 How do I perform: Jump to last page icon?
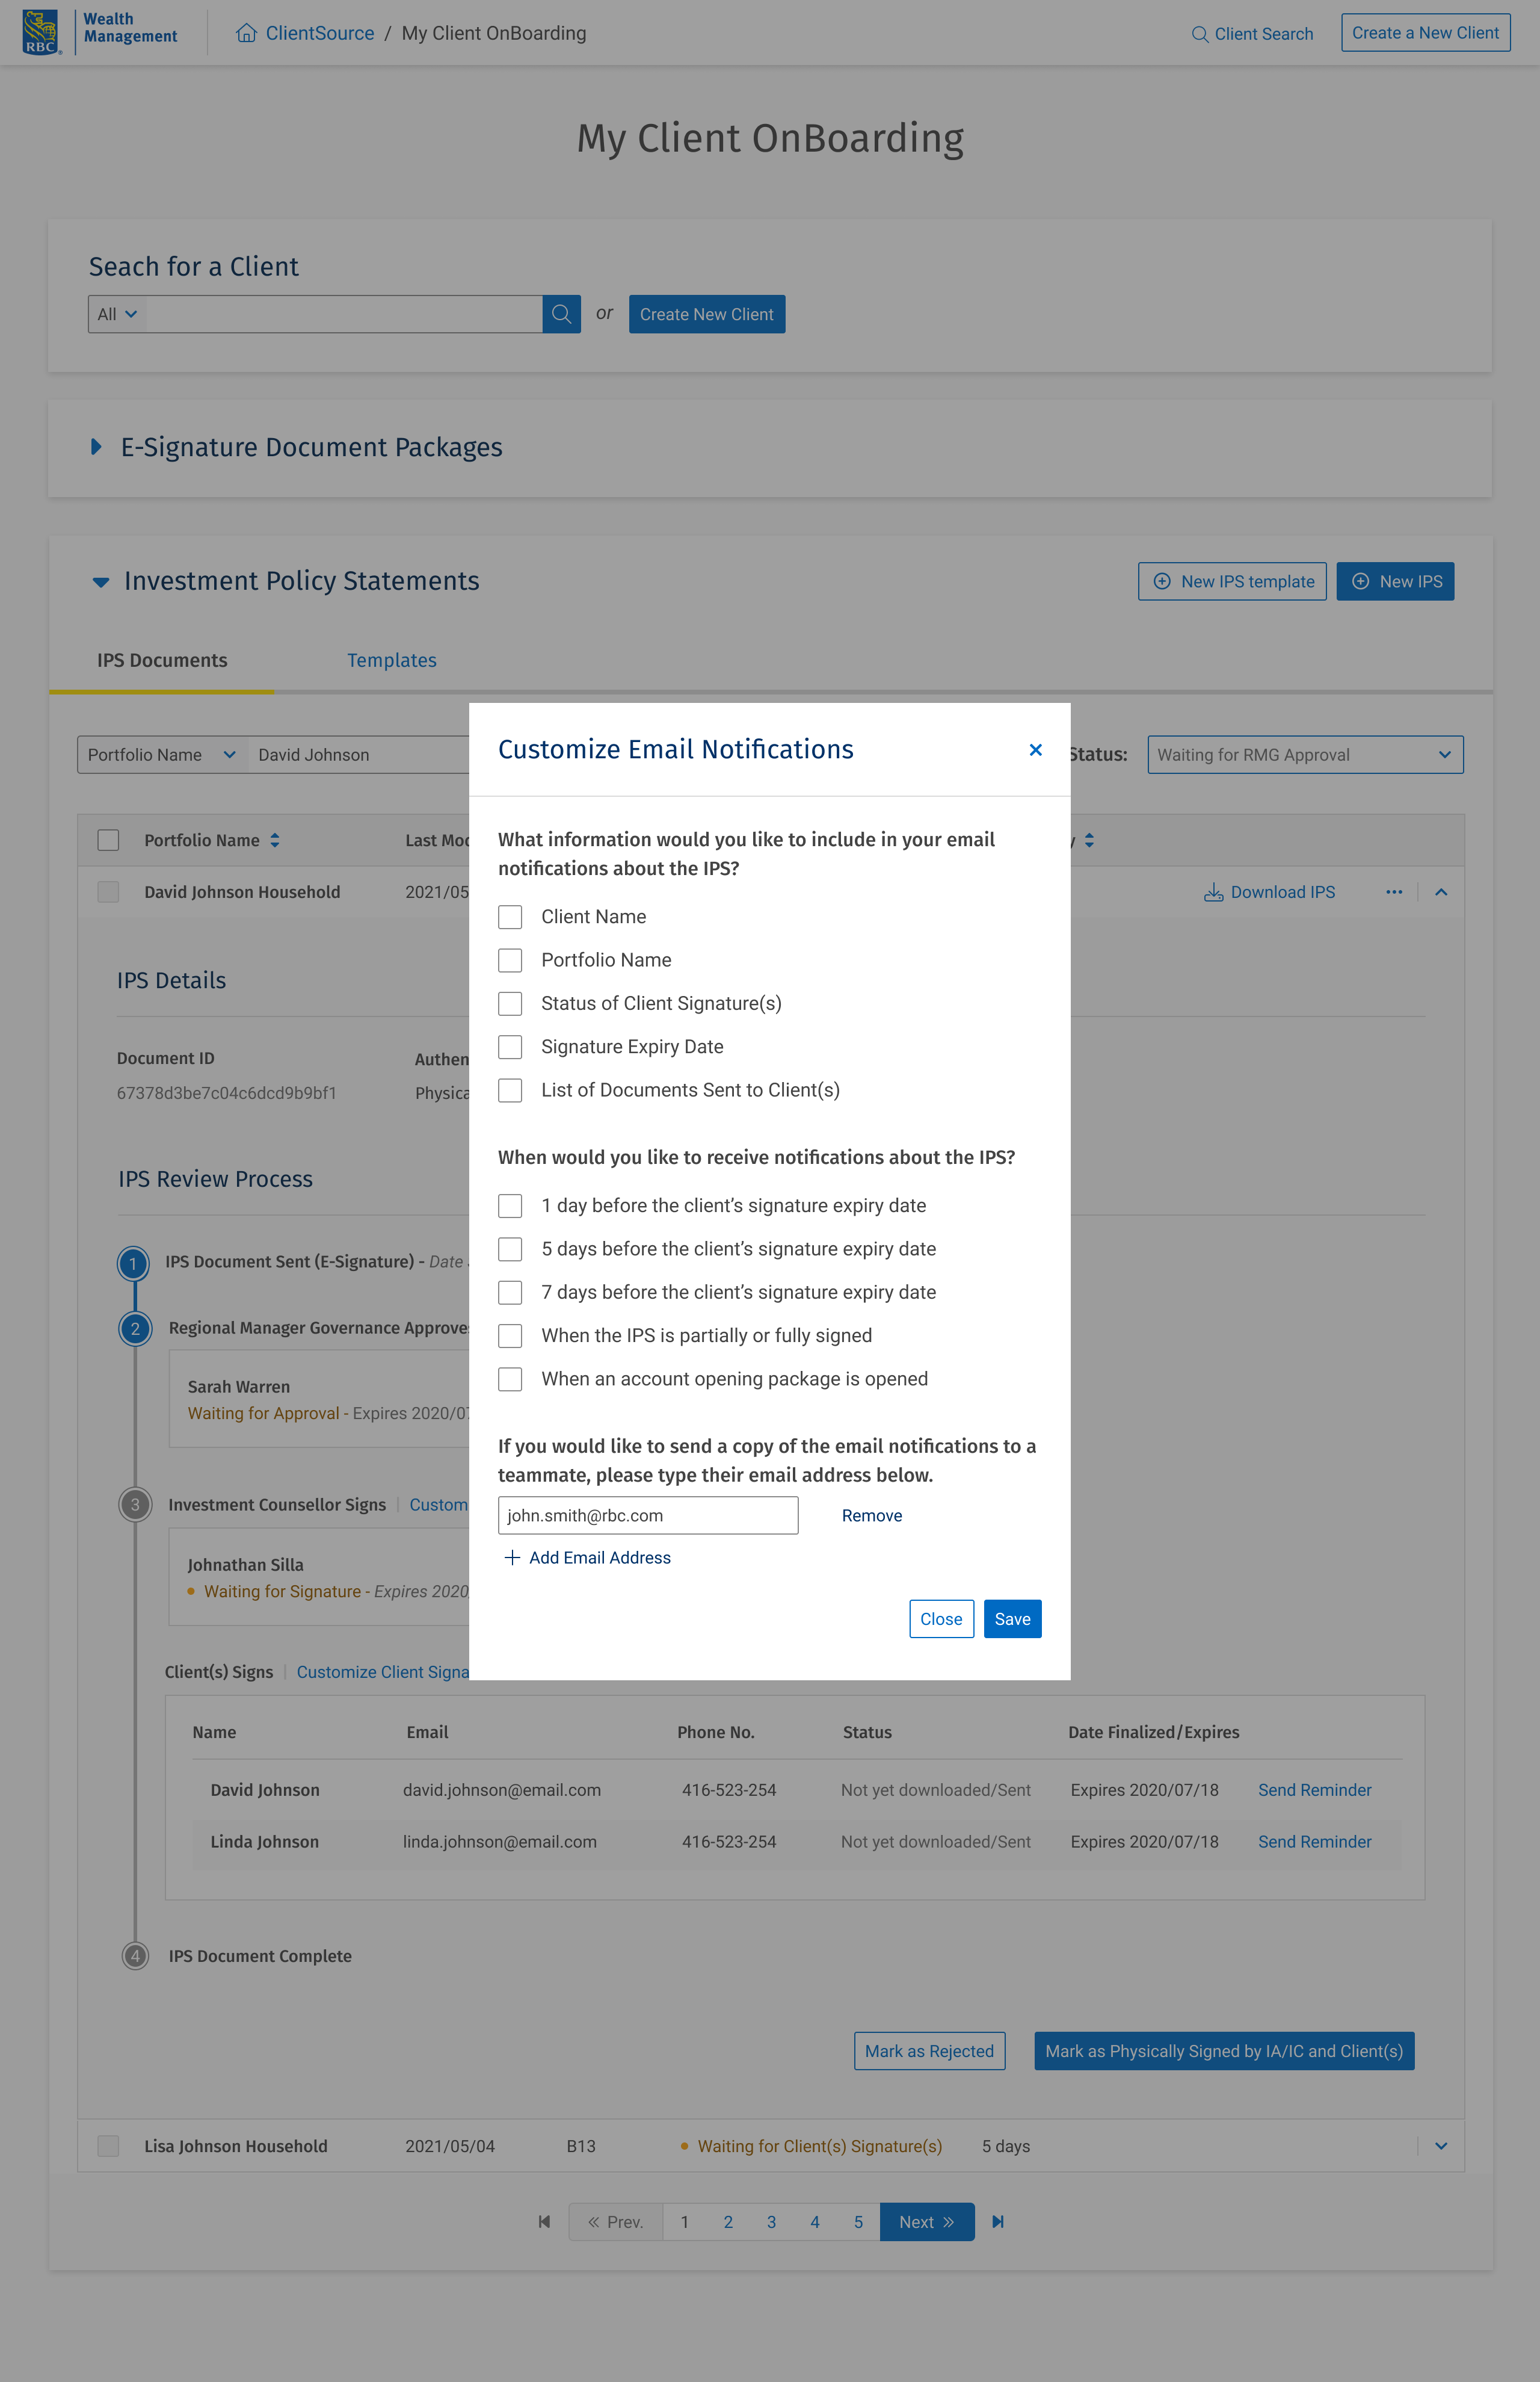(x=997, y=2221)
